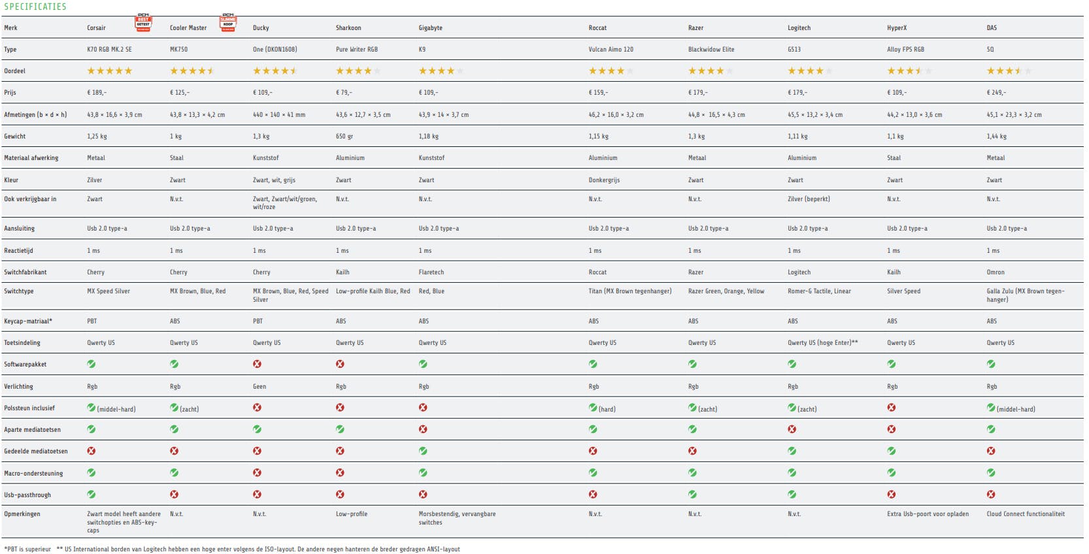
Task: Click Corsair's green check in Usb-passthrough row
Action: point(92,495)
